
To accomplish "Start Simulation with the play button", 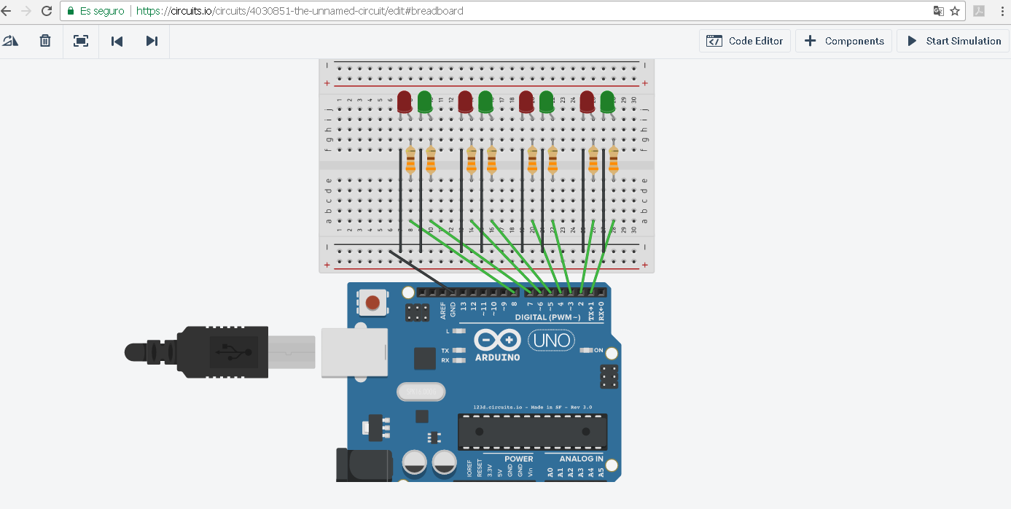I will pos(953,41).
